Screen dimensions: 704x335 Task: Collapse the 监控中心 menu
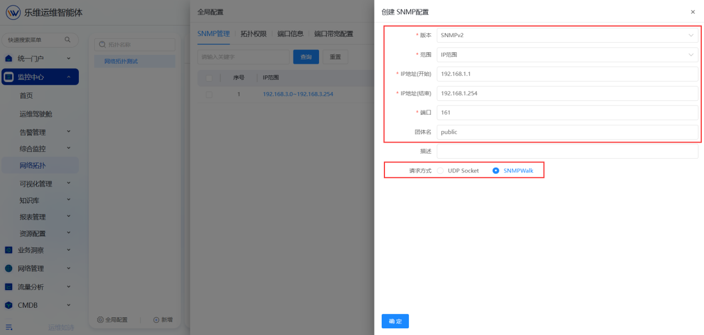click(69, 77)
